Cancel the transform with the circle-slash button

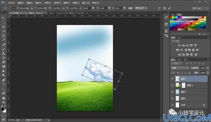[x=164, y=8]
